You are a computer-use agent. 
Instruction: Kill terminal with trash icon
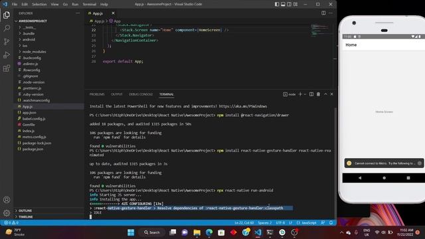[x=318, y=94]
